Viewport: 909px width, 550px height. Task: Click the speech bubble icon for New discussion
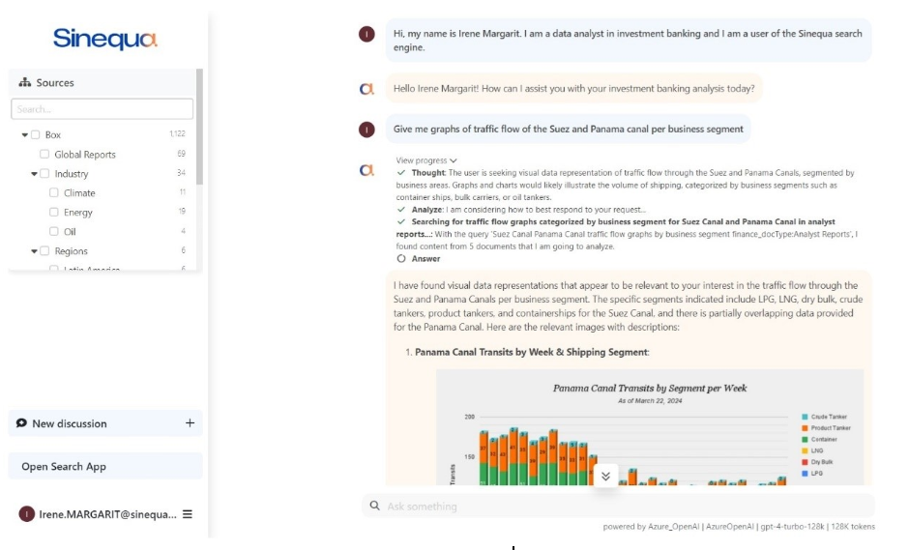tap(22, 423)
